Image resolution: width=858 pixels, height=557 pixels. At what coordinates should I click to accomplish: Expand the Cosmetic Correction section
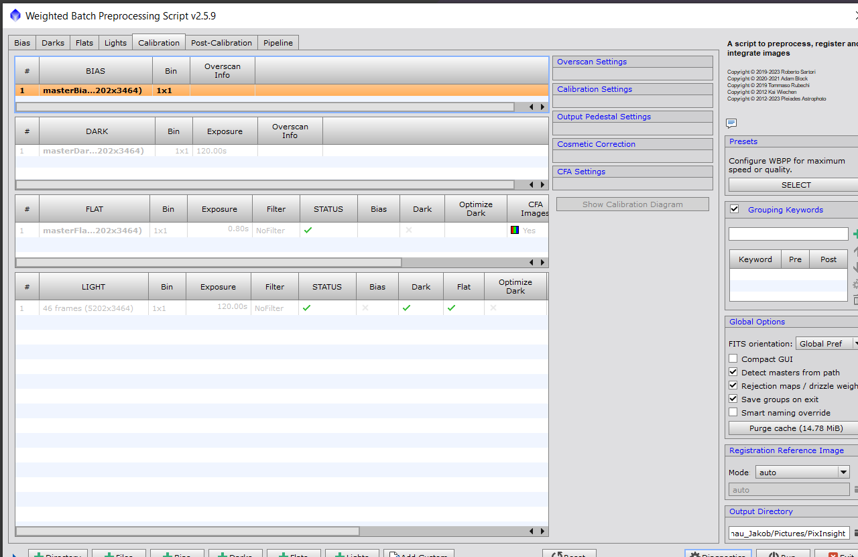(x=633, y=144)
